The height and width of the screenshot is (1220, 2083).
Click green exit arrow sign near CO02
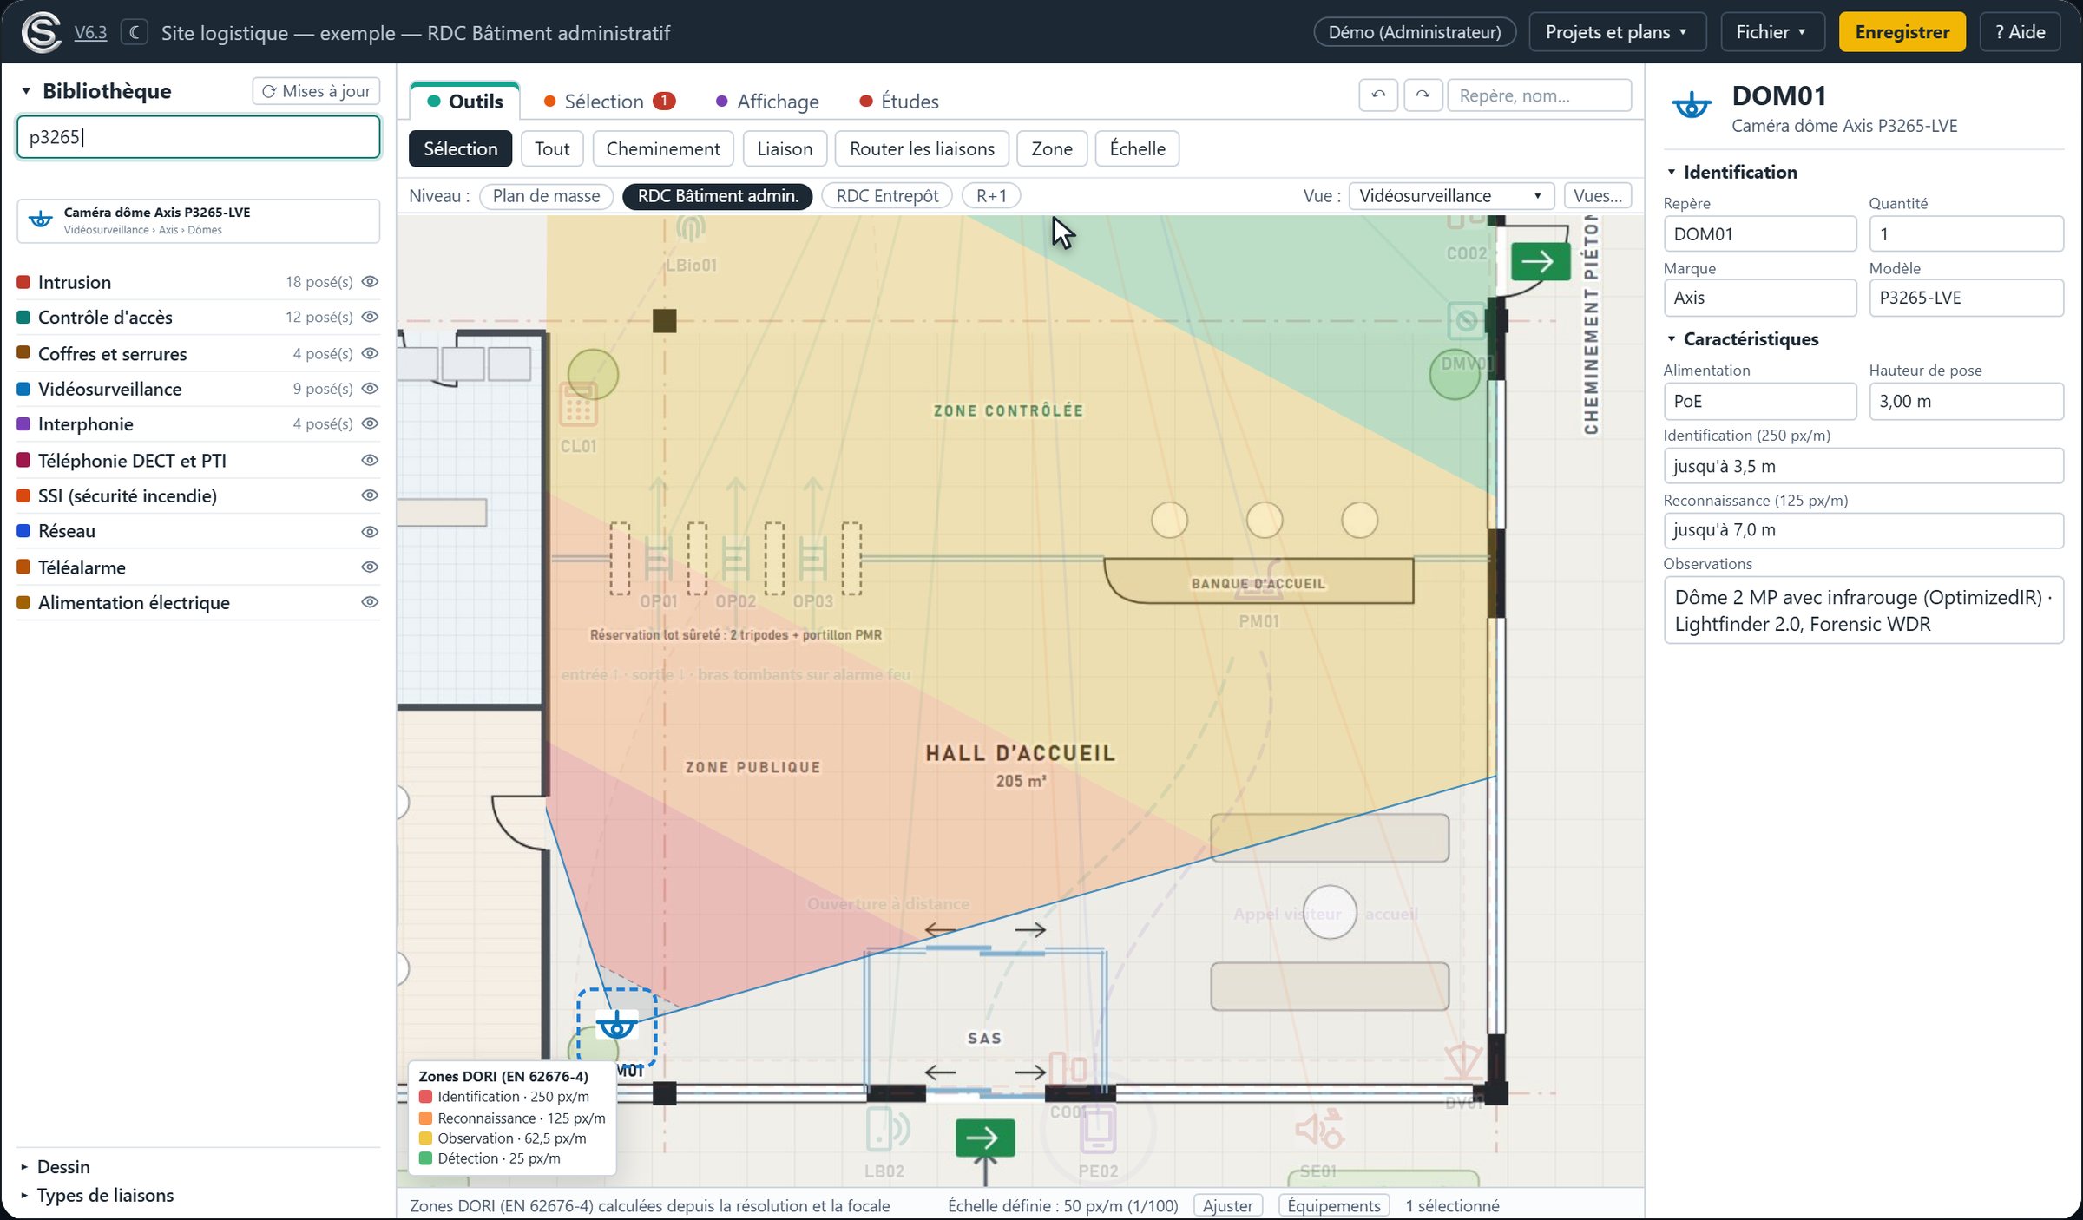pyautogui.click(x=1540, y=261)
